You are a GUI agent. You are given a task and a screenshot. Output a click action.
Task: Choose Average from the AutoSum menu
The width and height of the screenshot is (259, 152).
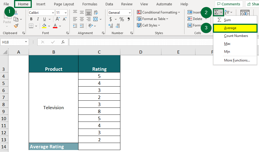[x=230, y=28]
